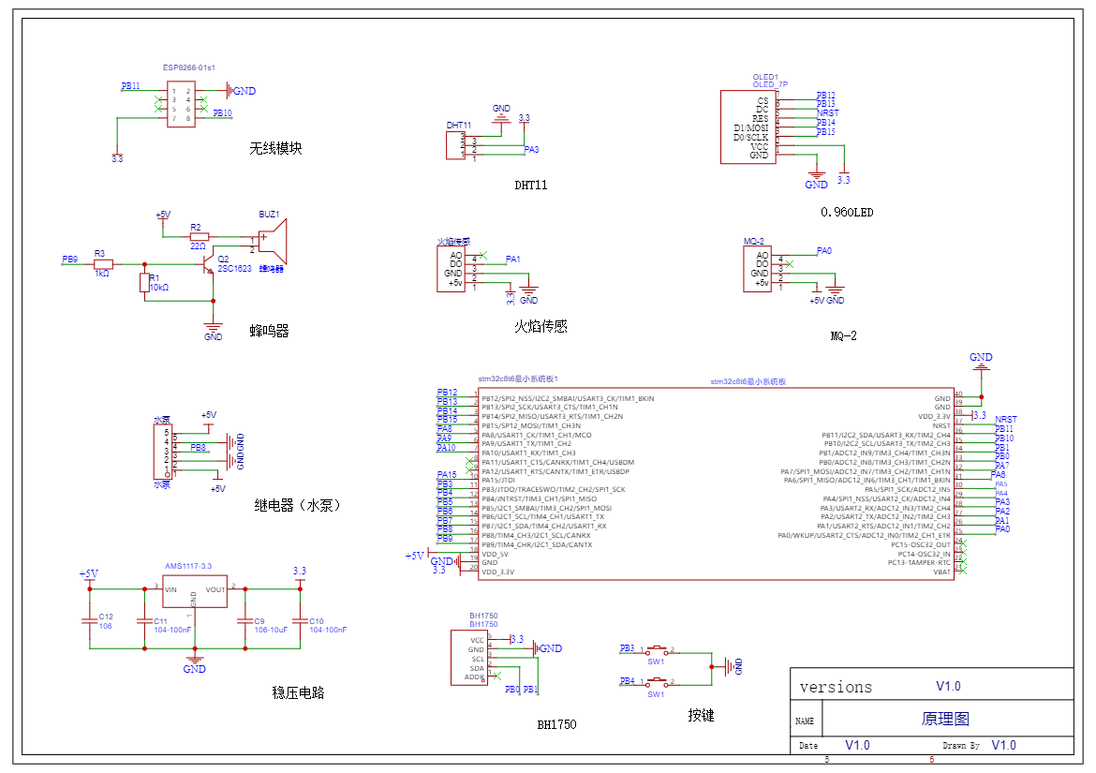This screenshot has width=1096, height=773.
Task: Click the Date V1.0 value in the title block
Action: (x=858, y=745)
